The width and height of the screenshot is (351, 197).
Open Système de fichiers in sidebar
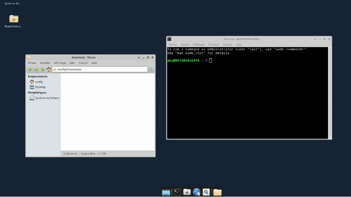47,98
